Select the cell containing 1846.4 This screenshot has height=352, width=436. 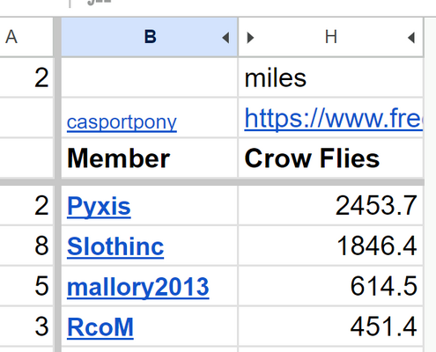point(331,246)
